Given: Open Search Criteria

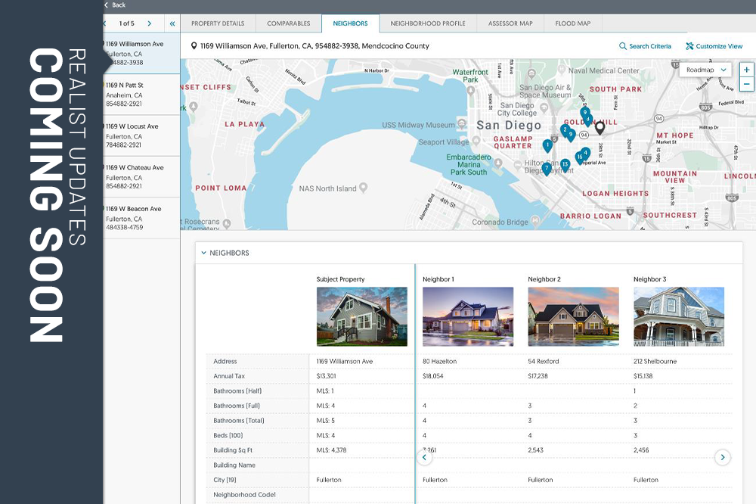Looking at the screenshot, I should coord(645,46).
